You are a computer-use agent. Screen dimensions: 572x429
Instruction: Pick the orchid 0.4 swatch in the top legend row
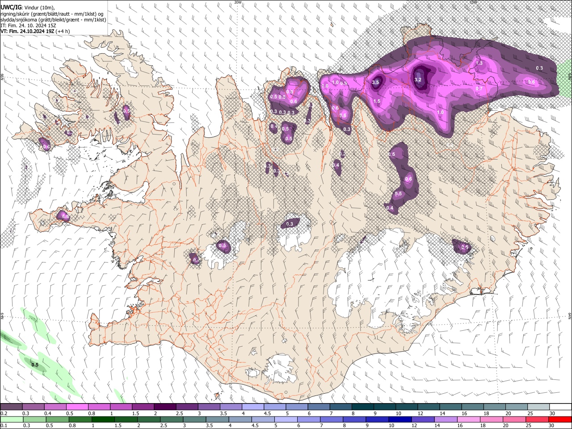click(55, 407)
